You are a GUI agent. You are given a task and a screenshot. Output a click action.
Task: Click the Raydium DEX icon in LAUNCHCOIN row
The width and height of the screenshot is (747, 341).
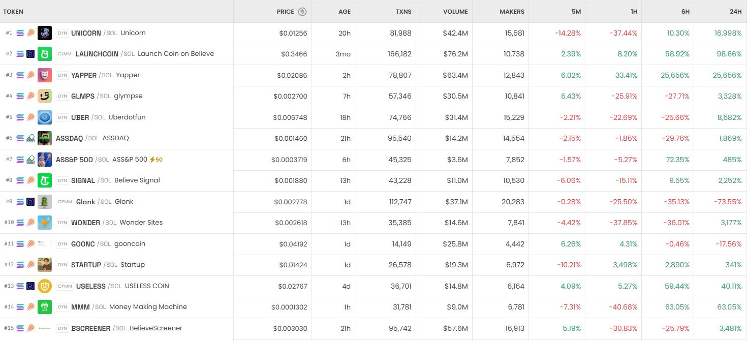[x=30, y=54]
